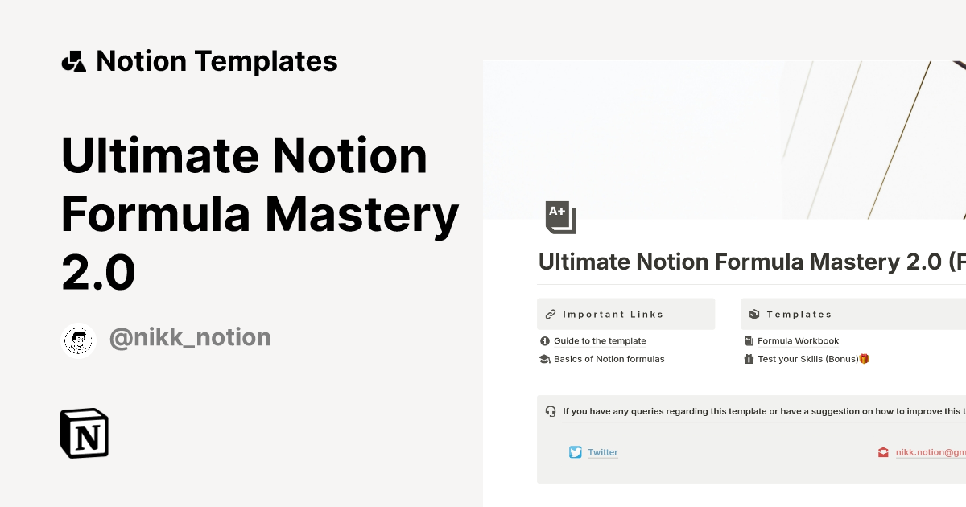
Task: Click the Twitter bird icon in the contact section
Action: (x=575, y=452)
